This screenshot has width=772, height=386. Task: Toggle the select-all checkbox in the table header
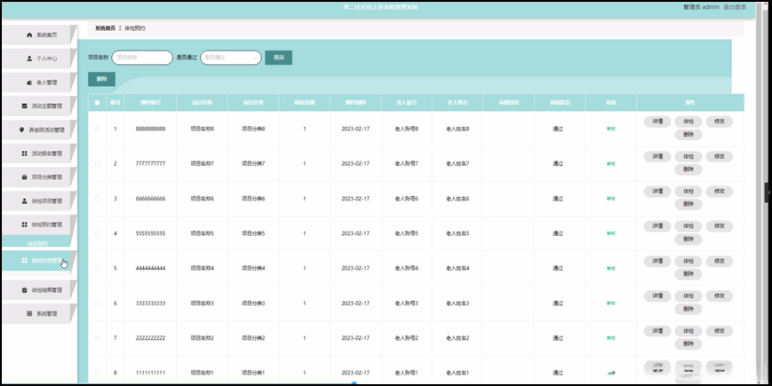click(97, 103)
